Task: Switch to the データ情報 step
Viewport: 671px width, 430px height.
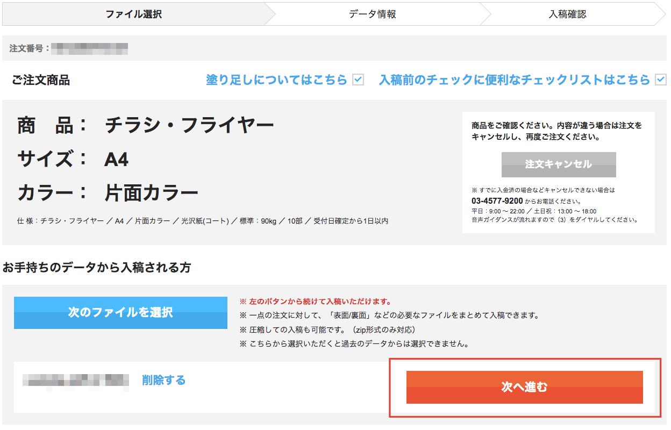Action: [x=372, y=15]
